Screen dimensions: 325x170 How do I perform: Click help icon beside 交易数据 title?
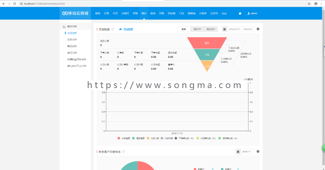point(113,29)
